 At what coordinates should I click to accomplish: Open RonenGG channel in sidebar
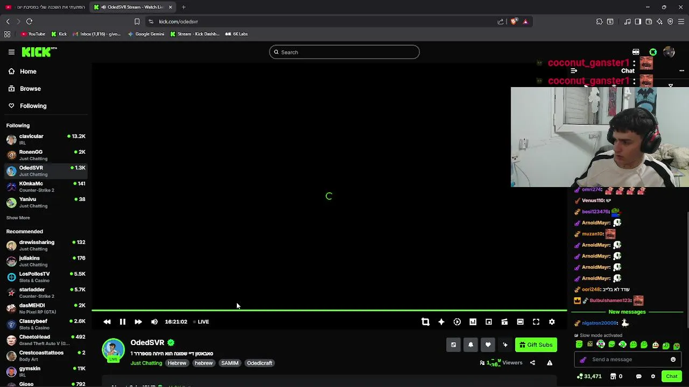[x=46, y=155]
